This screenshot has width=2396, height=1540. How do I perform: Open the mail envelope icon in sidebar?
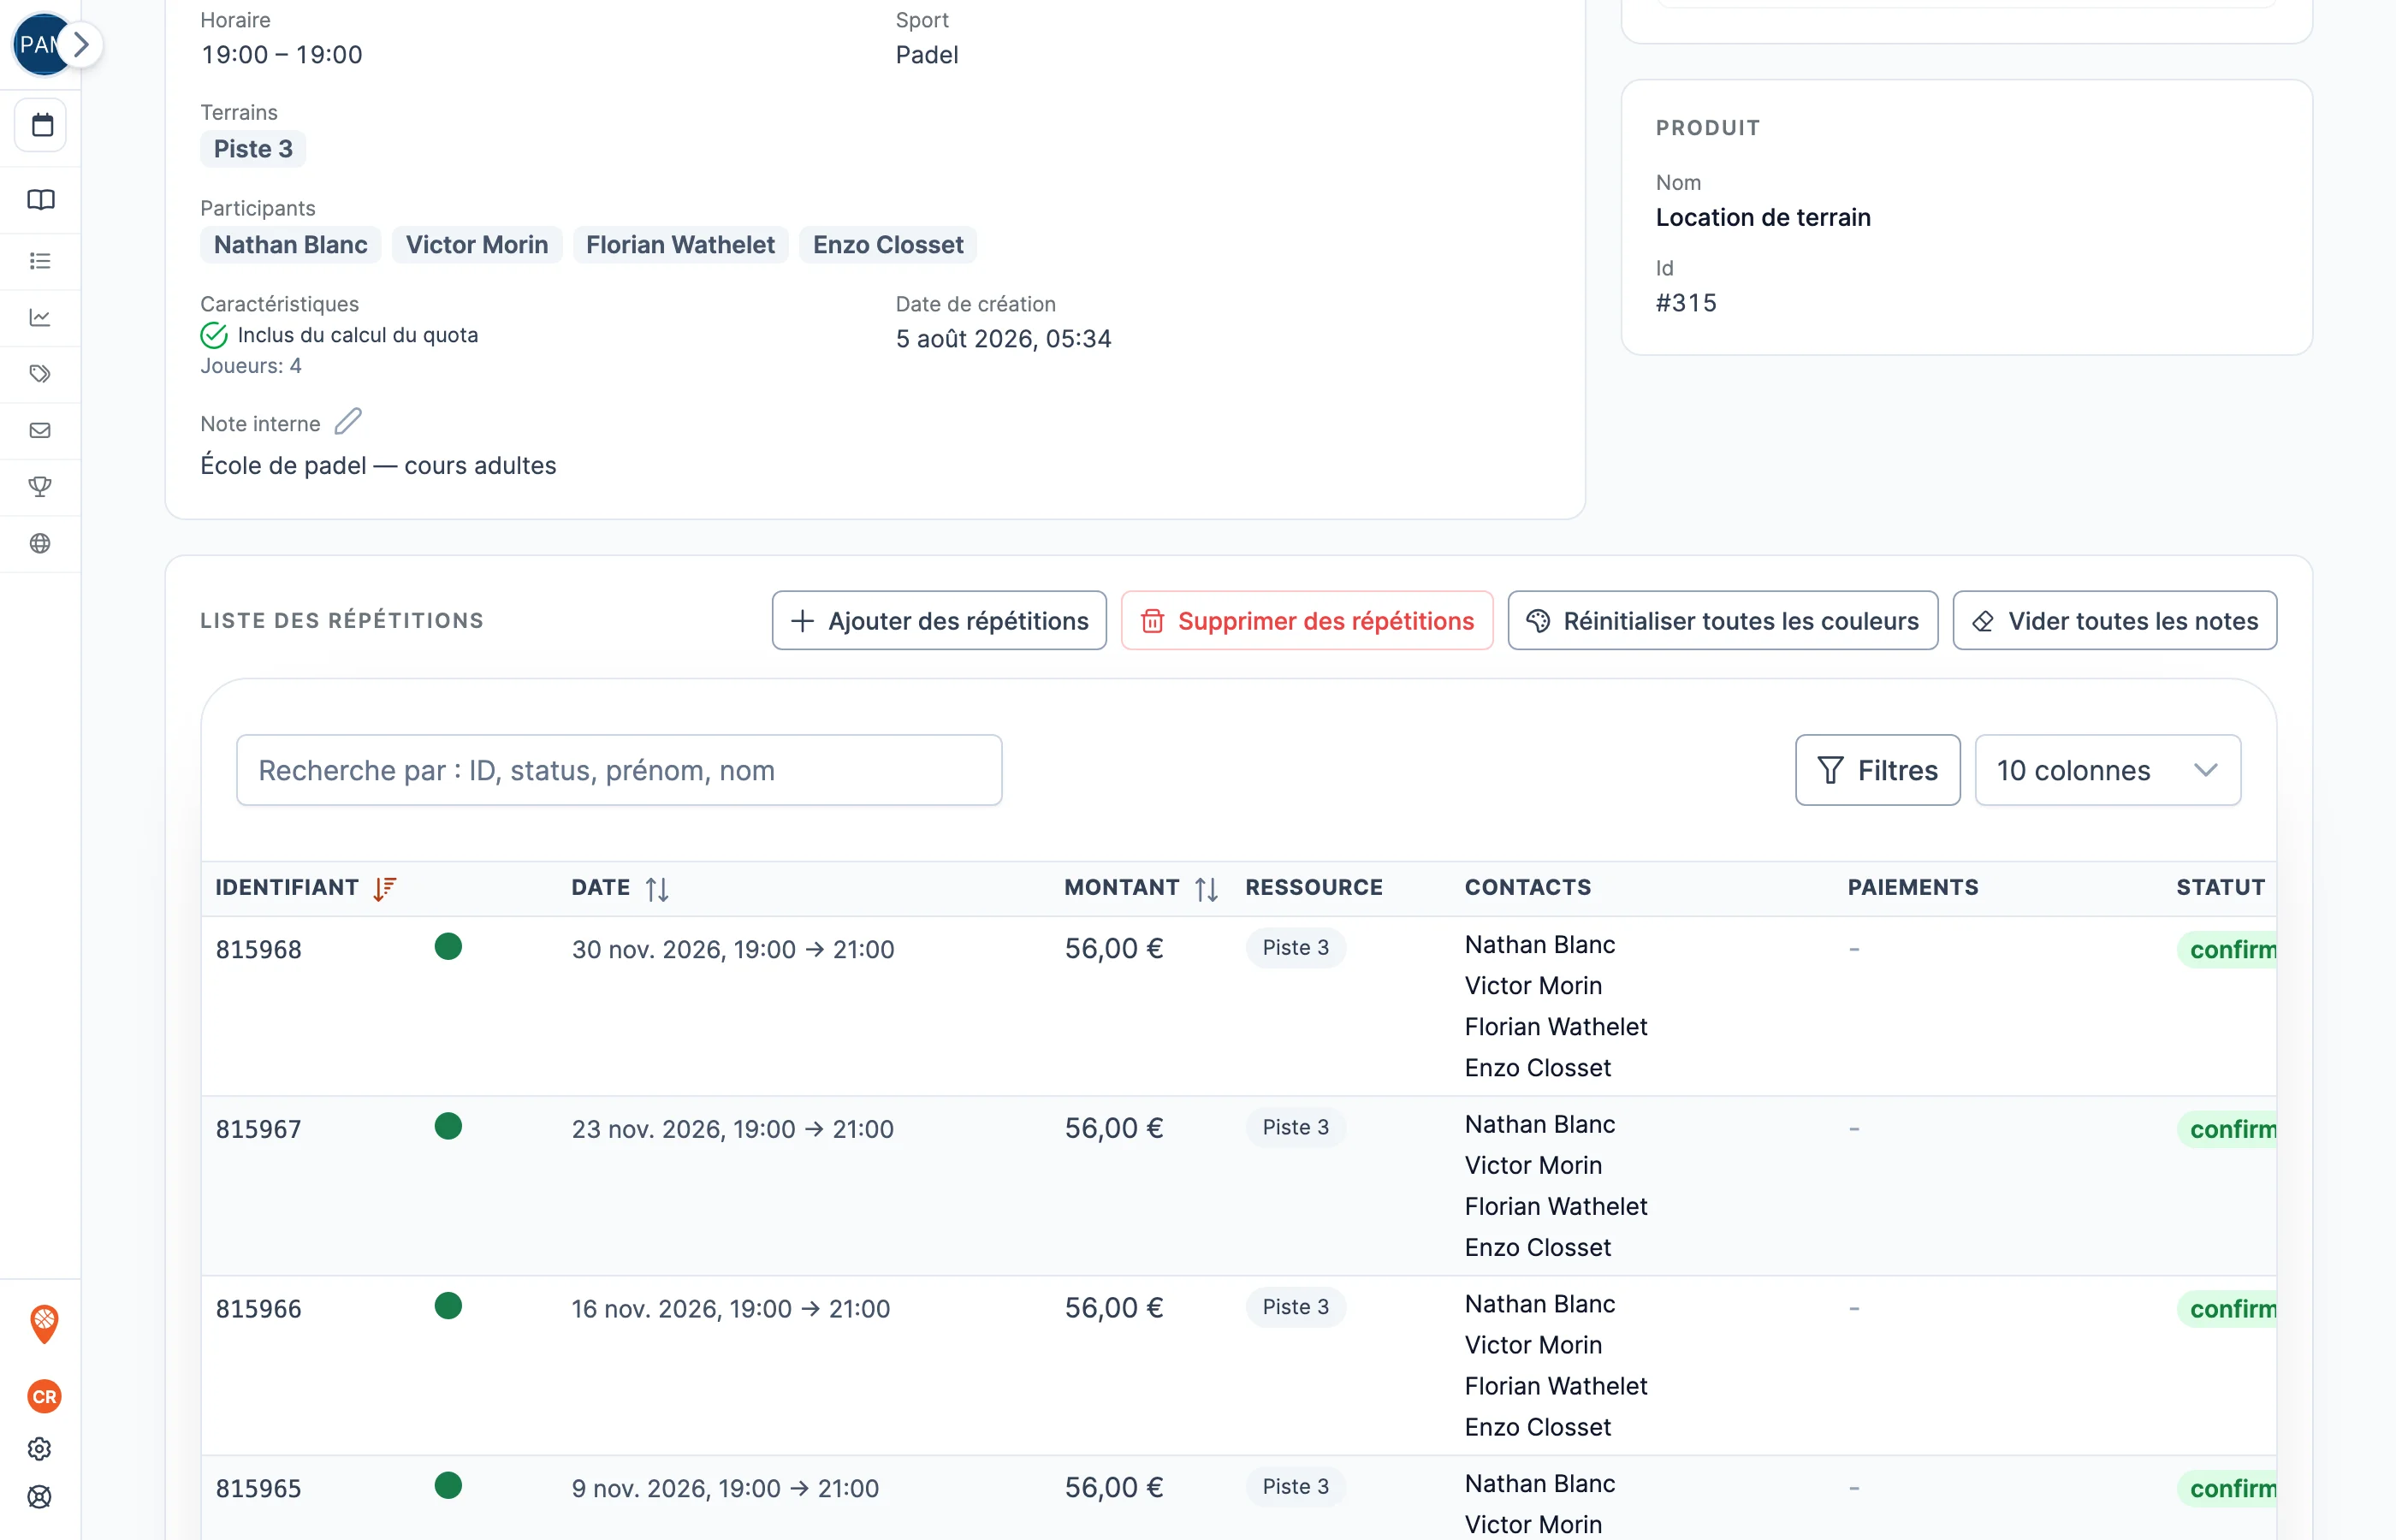click(x=40, y=431)
